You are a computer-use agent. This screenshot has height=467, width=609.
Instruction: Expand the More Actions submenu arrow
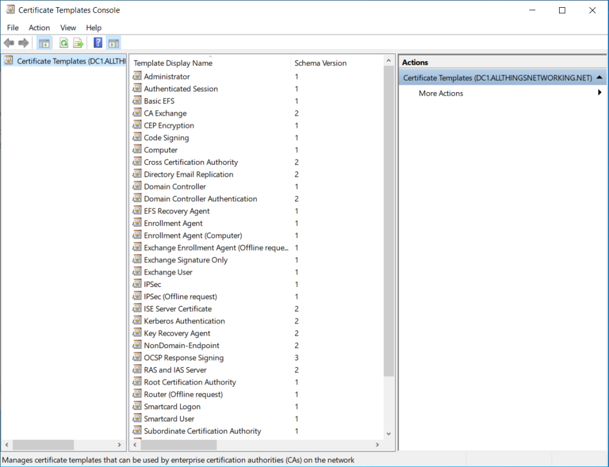click(x=599, y=93)
